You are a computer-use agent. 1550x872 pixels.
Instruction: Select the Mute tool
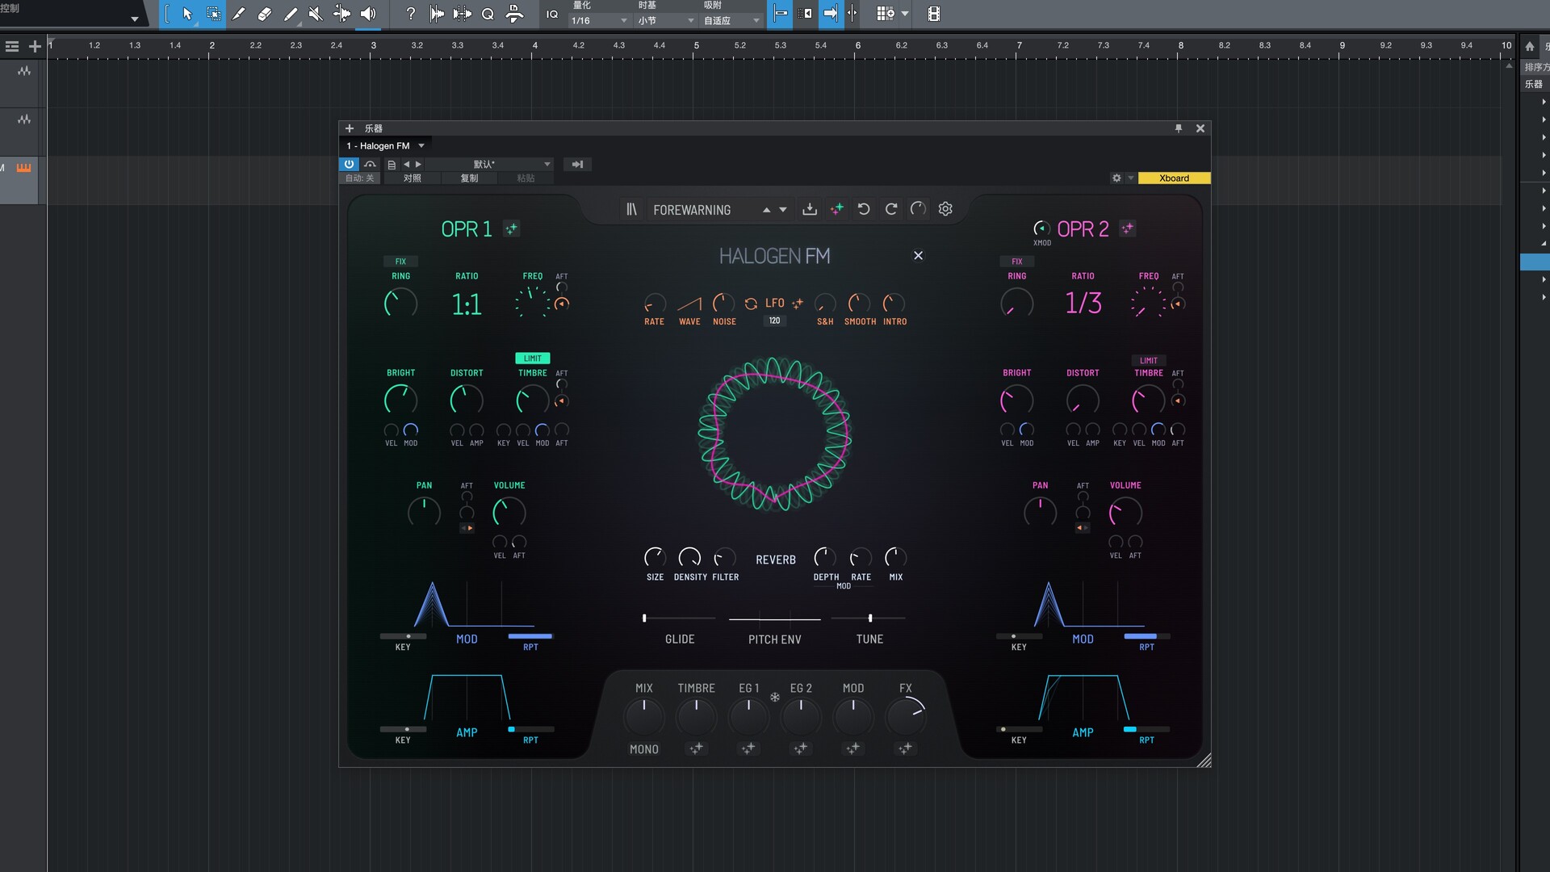(x=316, y=14)
